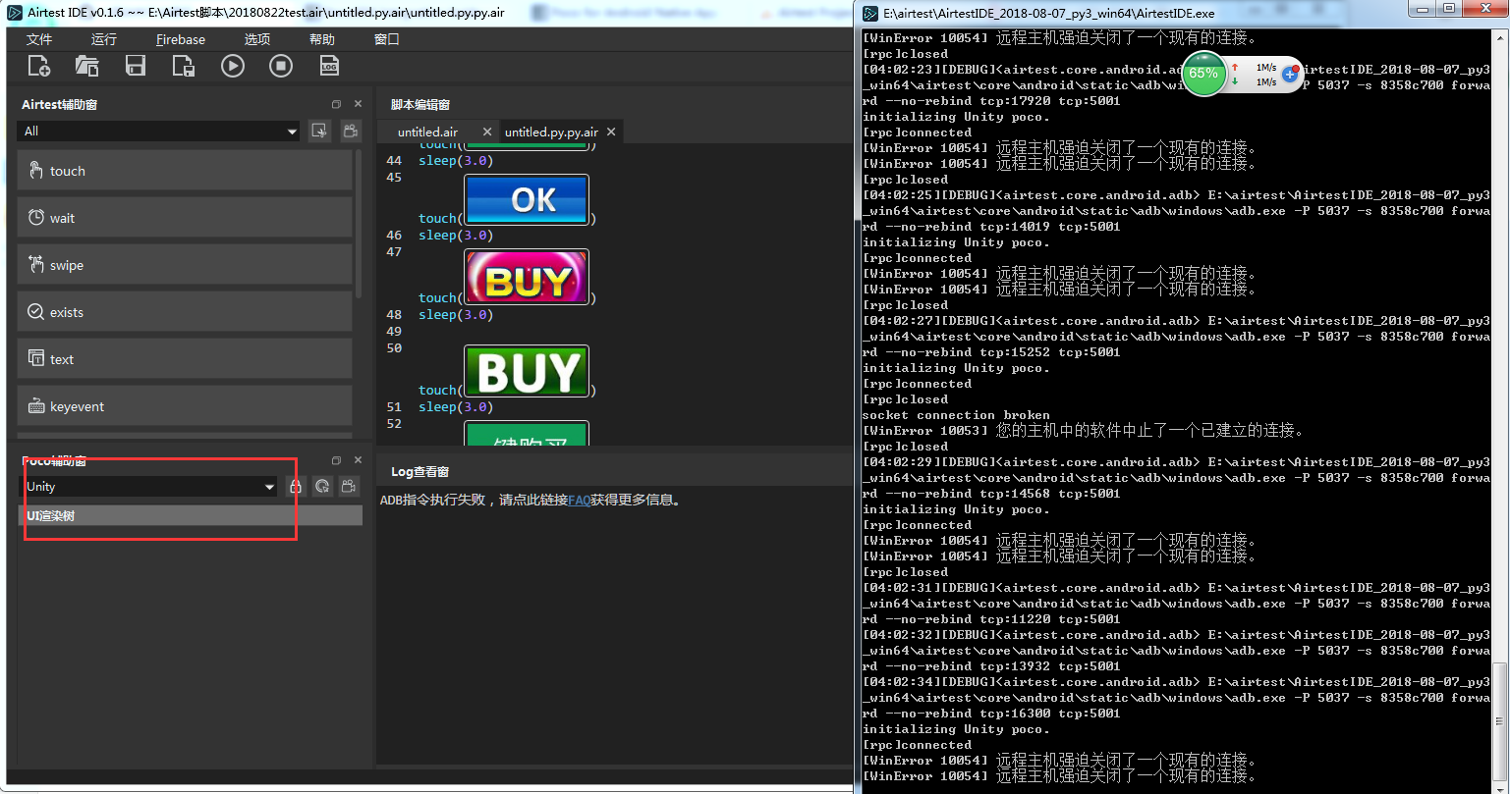Float the Airtest辅助窗 panel

(336, 104)
